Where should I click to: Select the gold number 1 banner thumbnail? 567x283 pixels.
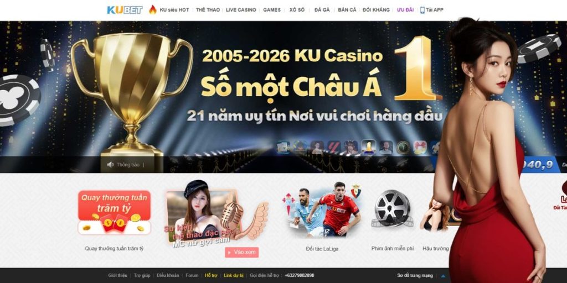[368, 147]
